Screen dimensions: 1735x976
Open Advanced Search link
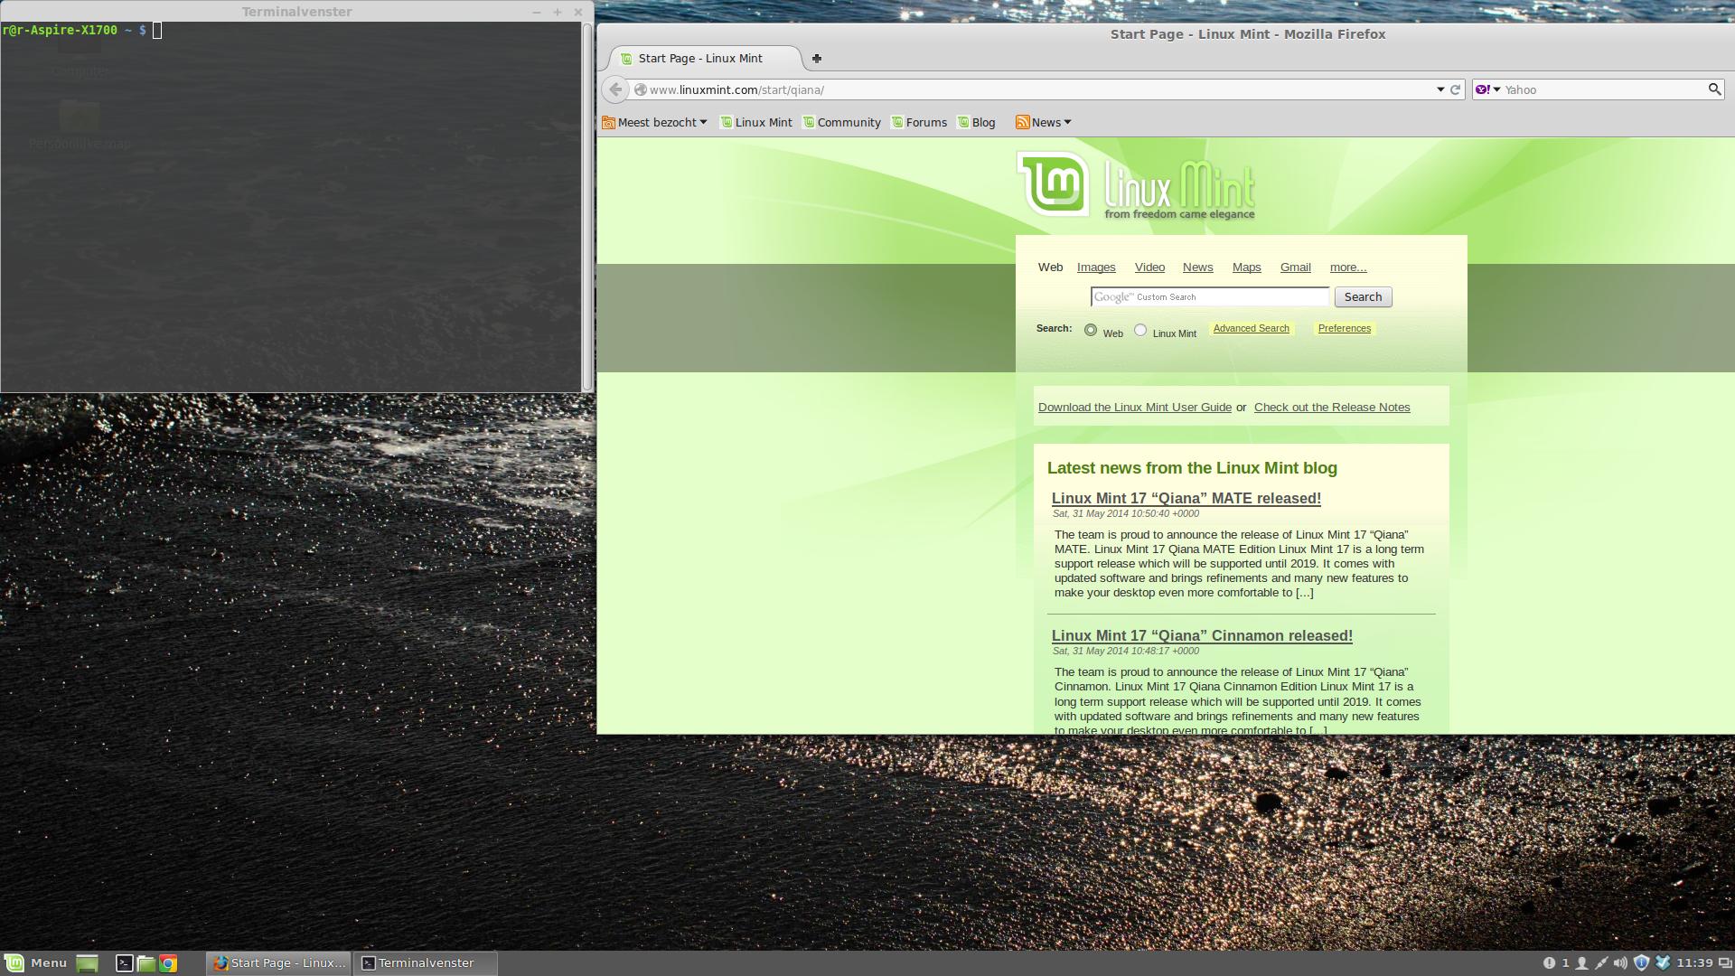coord(1251,329)
